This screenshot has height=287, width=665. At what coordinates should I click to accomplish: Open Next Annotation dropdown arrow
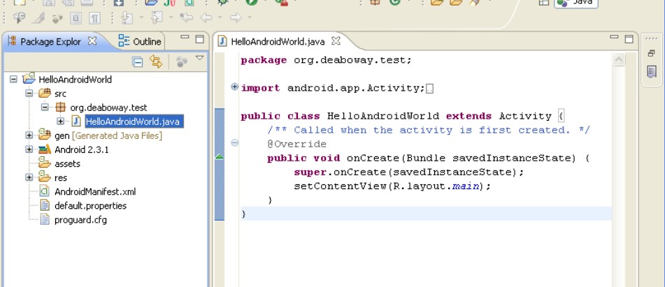pyautogui.click(x=142, y=17)
